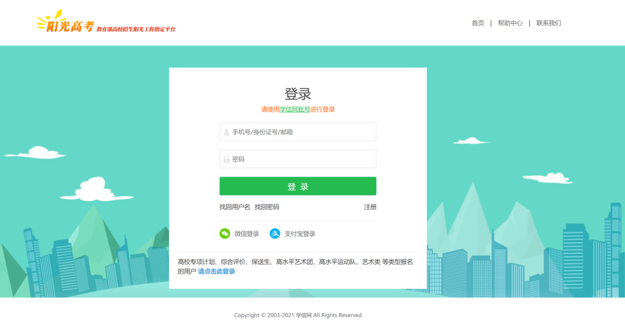Select 支付宝登录 text option
Image resolution: width=625 pixels, height=334 pixels.
click(300, 234)
